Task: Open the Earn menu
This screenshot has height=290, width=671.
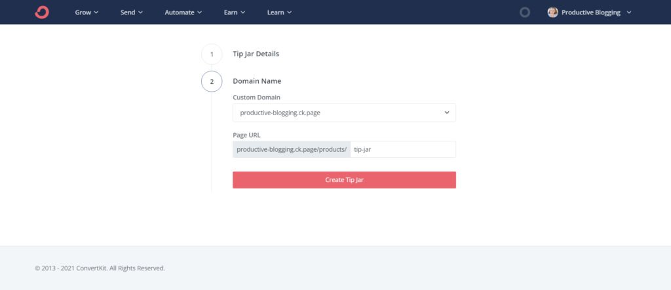Action: (x=235, y=12)
